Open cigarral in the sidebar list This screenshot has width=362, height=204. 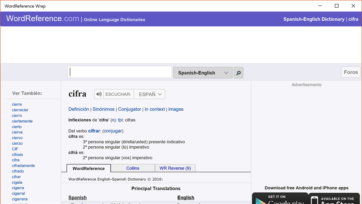[x=18, y=193]
